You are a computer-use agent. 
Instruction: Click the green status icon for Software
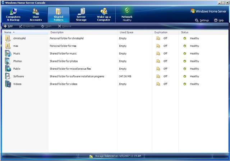coord(185,77)
